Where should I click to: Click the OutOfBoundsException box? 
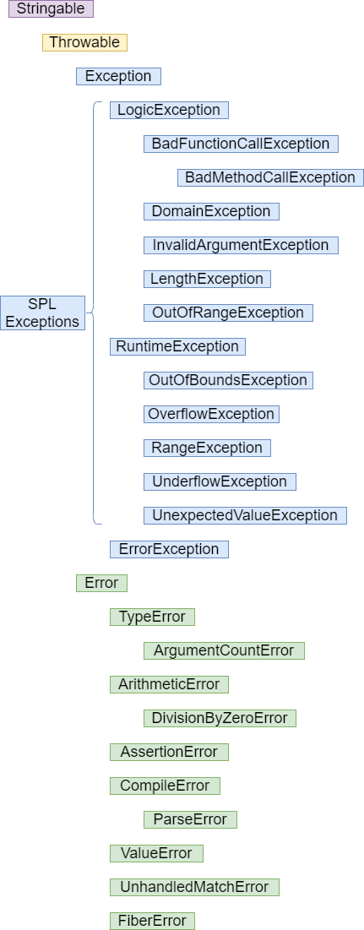(228, 381)
